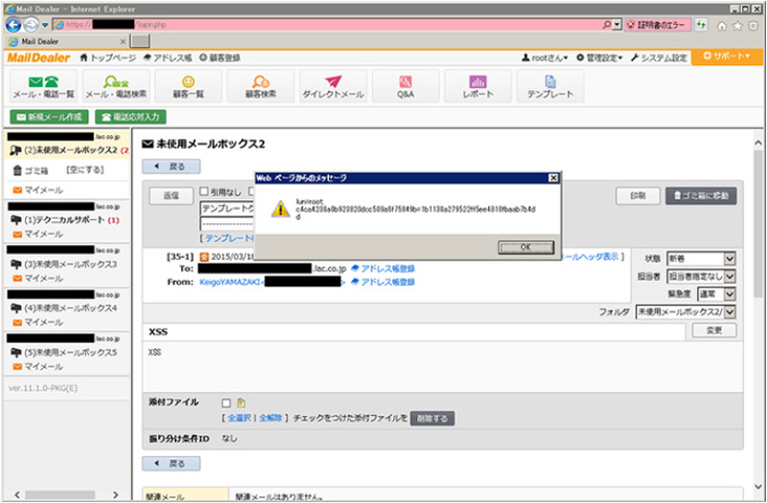
Task: Open the 顧客一覧 customer list icon
Action: [x=188, y=86]
